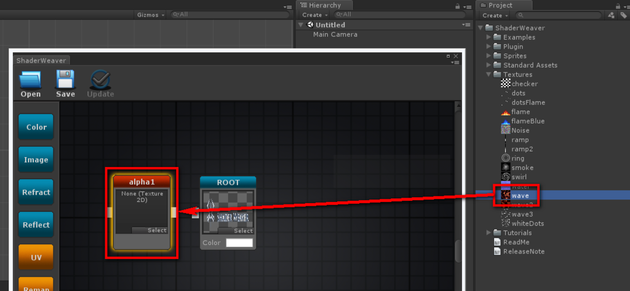
Task: Add a Refract node
Action: click(x=36, y=192)
